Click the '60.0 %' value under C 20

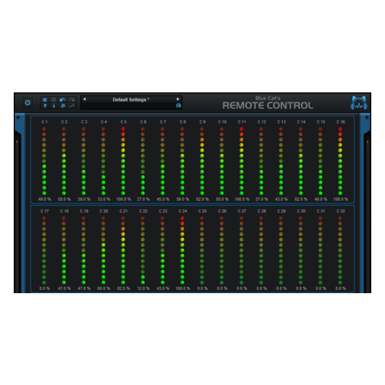[x=103, y=288]
